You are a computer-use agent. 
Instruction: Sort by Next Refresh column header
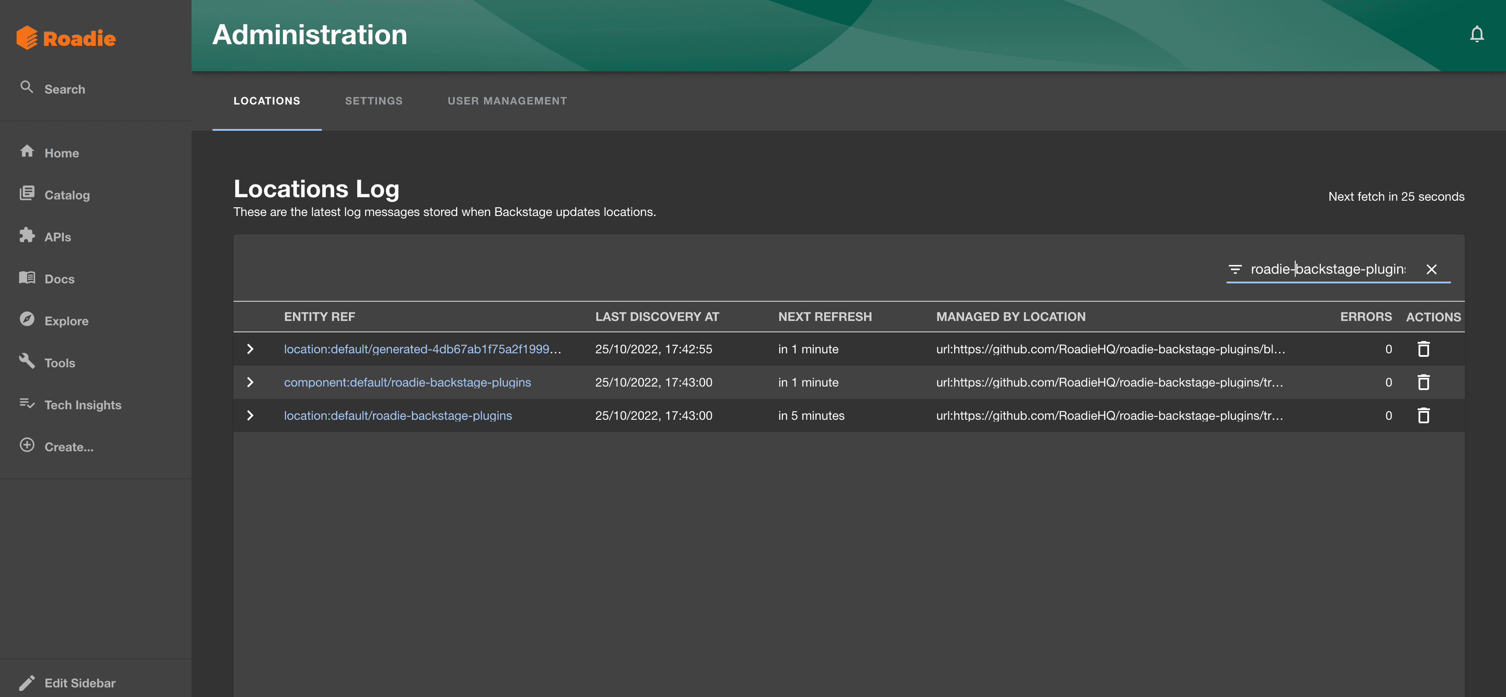pos(824,317)
